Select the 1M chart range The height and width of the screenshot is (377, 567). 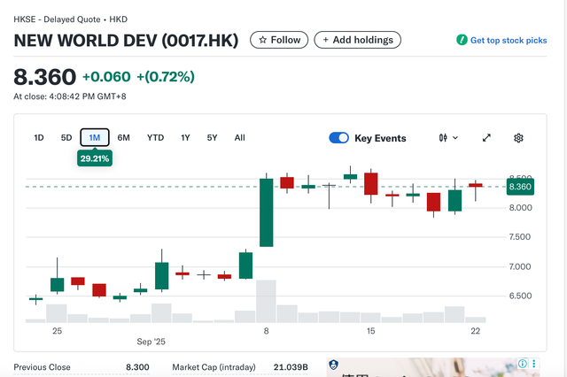pyautogui.click(x=95, y=137)
